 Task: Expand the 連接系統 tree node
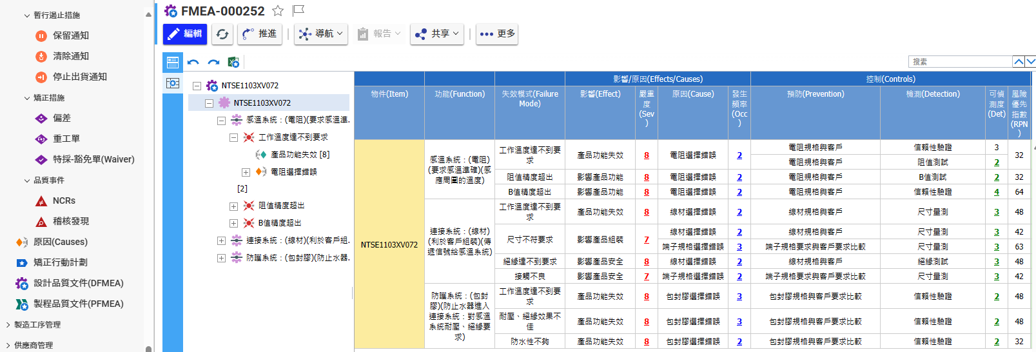221,240
